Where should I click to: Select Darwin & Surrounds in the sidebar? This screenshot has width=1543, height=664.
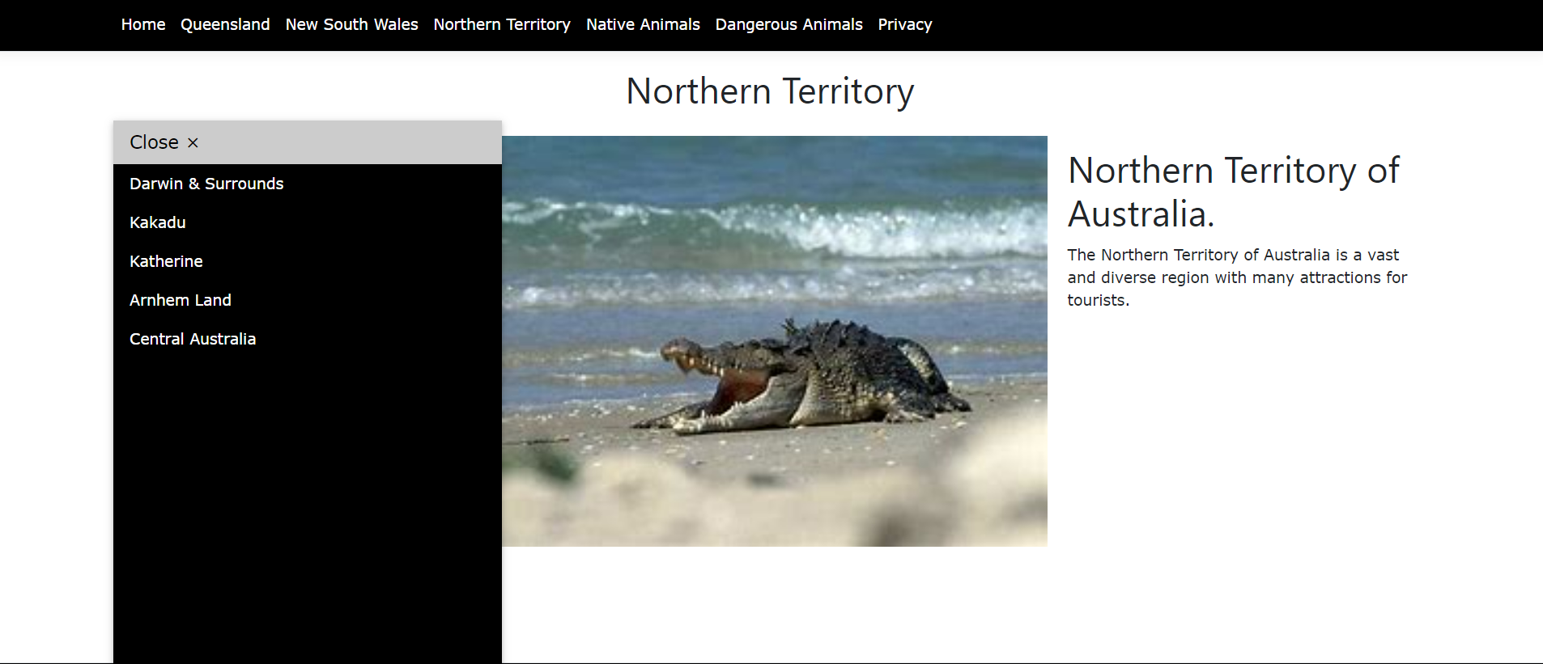206,184
